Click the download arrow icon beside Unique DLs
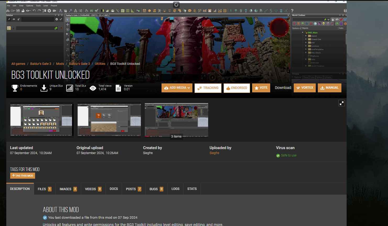This screenshot has height=226, width=388. coord(44,88)
